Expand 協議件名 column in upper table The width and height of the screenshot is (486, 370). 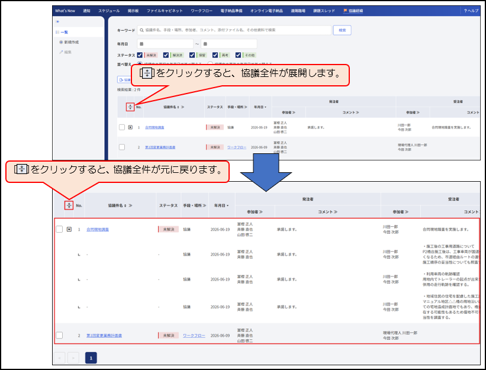tap(182, 107)
